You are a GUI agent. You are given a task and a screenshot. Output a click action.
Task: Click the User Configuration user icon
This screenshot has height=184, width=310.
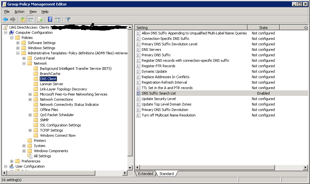[x=12, y=166]
